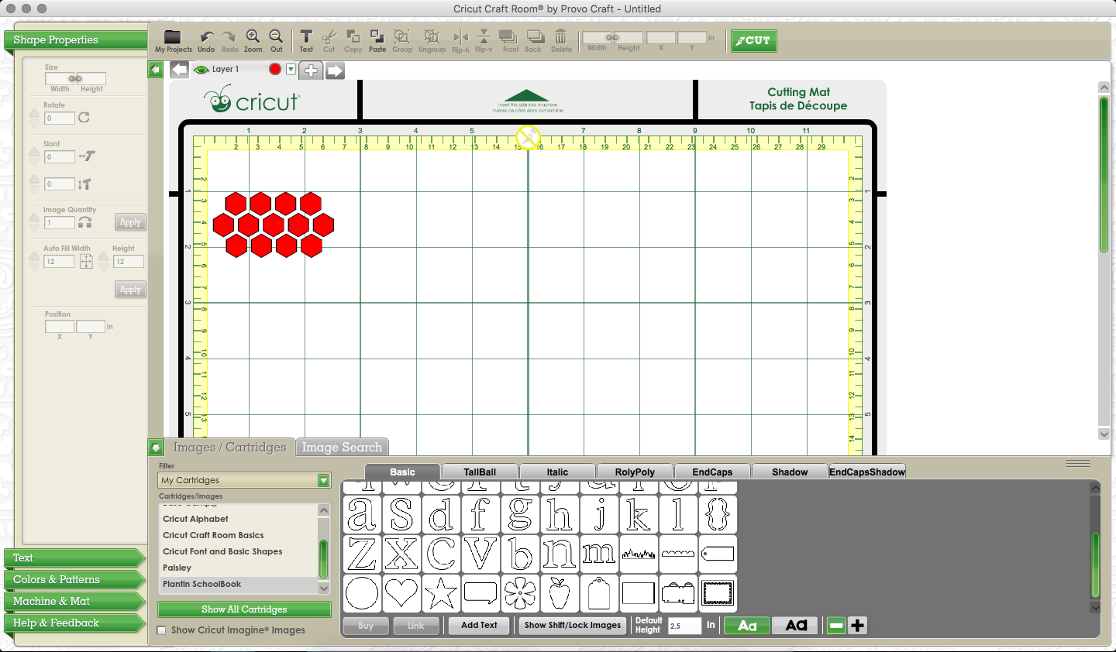This screenshot has height=652, width=1116.
Task: Collapse the bottom images panel arrow
Action: 155,448
